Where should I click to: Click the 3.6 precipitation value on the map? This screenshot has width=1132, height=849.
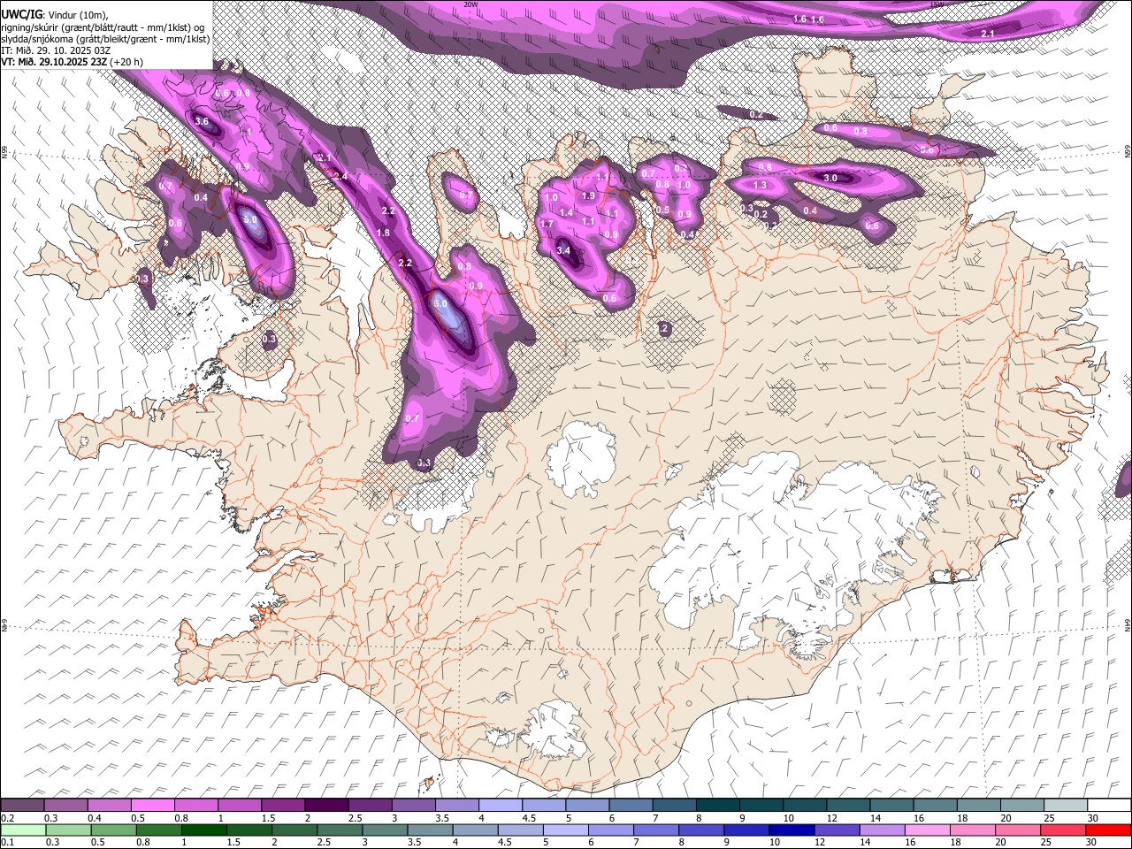click(202, 122)
